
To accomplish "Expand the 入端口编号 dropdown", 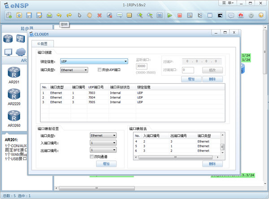I will (103, 143).
